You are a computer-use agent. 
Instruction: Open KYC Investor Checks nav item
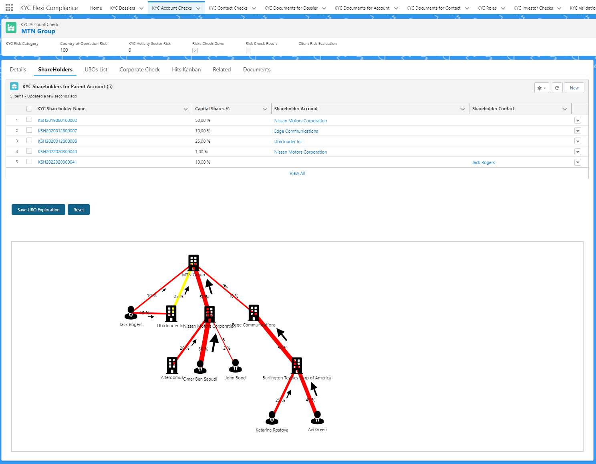tap(533, 8)
